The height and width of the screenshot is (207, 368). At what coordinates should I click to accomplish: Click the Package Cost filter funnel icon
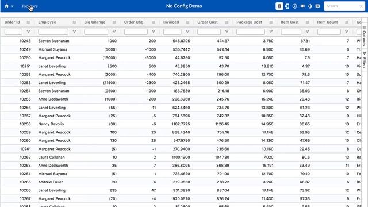pyautogui.click(x=271, y=32)
